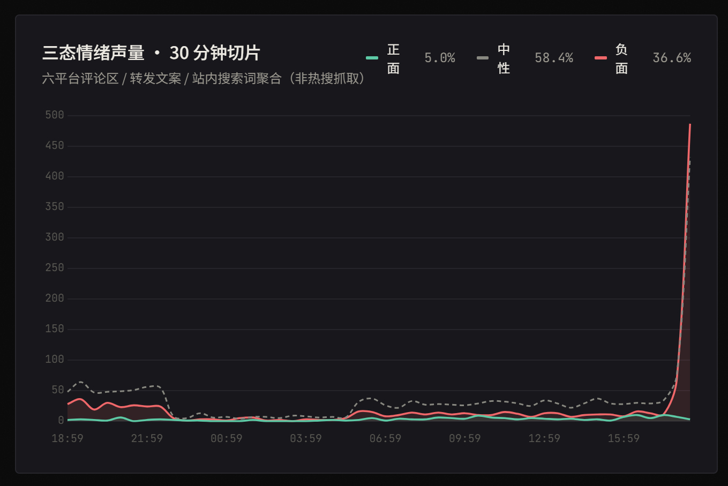Click the 350 y-axis label
The height and width of the screenshot is (486, 728).
(x=55, y=207)
